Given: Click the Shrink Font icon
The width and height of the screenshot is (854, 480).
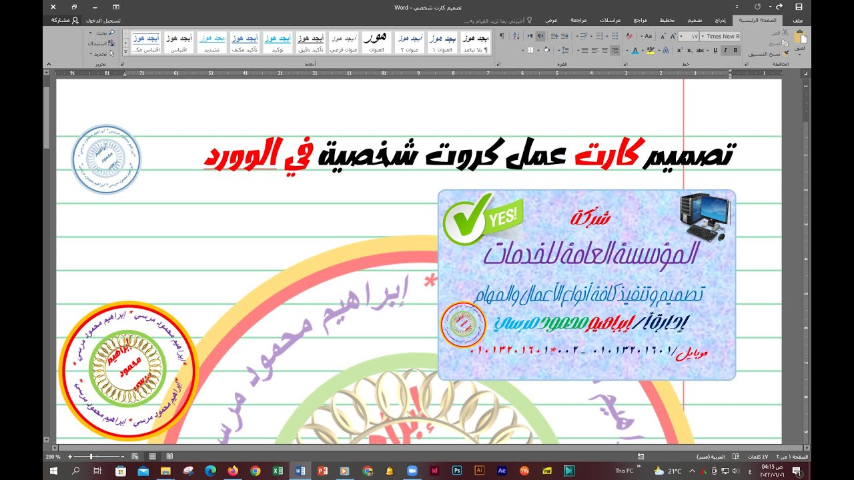Looking at the screenshot, I should pyautogui.click(x=663, y=37).
